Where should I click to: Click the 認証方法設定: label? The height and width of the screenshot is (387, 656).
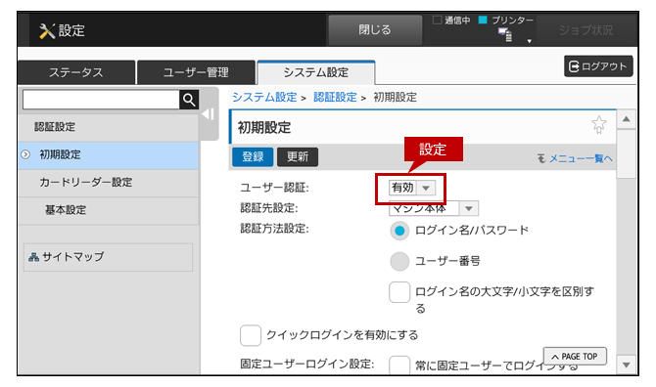tap(274, 229)
